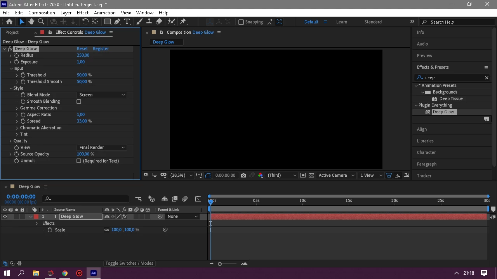Open Show Channel color management button
Image resolution: width=497 pixels, height=279 pixels.
pos(260,175)
